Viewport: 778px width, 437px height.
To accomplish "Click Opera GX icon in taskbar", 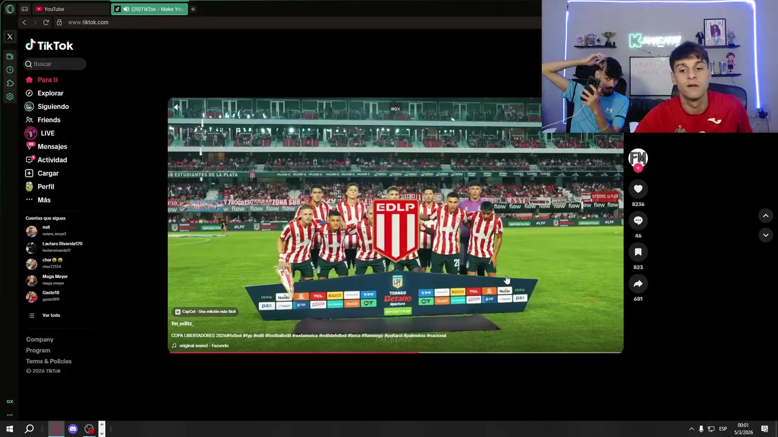I will coord(57,429).
